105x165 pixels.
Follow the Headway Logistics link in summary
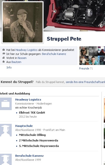pyautogui.click(x=26, y=50)
